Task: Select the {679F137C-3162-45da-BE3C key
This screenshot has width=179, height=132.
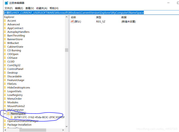Action: tap(39, 117)
